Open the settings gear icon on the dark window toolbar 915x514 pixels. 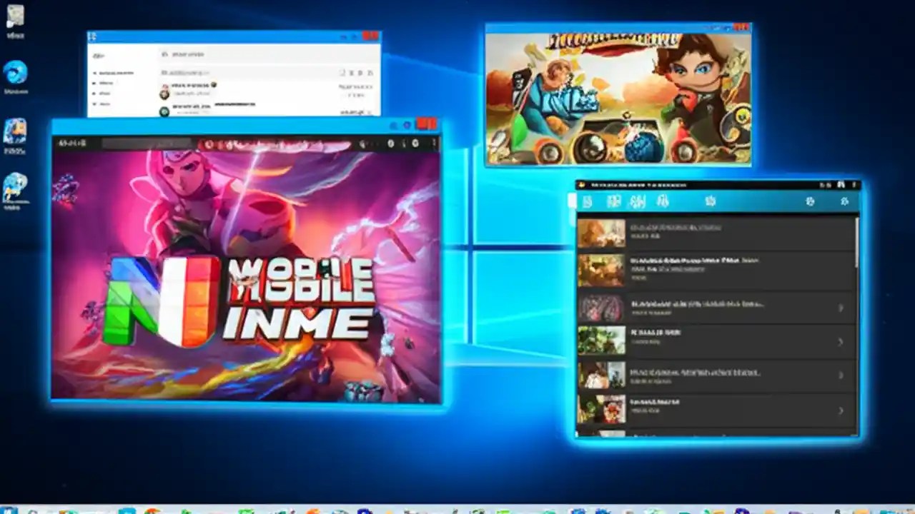[x=811, y=201]
